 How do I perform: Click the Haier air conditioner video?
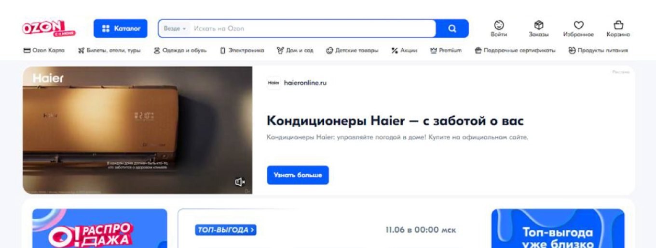(x=137, y=131)
